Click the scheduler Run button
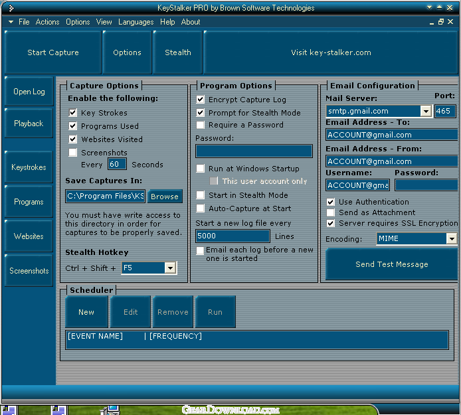This screenshot has height=415, width=461. click(215, 312)
